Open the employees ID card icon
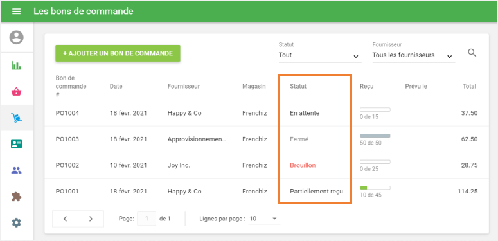498x241 pixels. pos(17,144)
